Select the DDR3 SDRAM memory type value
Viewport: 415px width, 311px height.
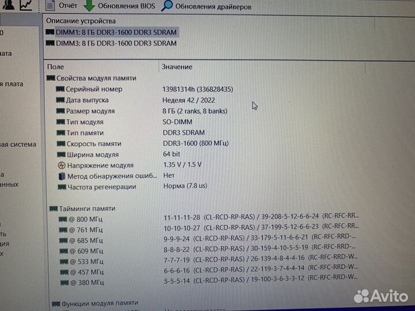[184, 132]
